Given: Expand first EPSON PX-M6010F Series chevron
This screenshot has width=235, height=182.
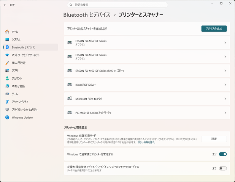Looking at the screenshot, I should point(225,43).
